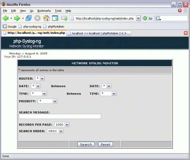Screen dimensions: 190x160
Task: Click the new tab icon
Action: 55,18
